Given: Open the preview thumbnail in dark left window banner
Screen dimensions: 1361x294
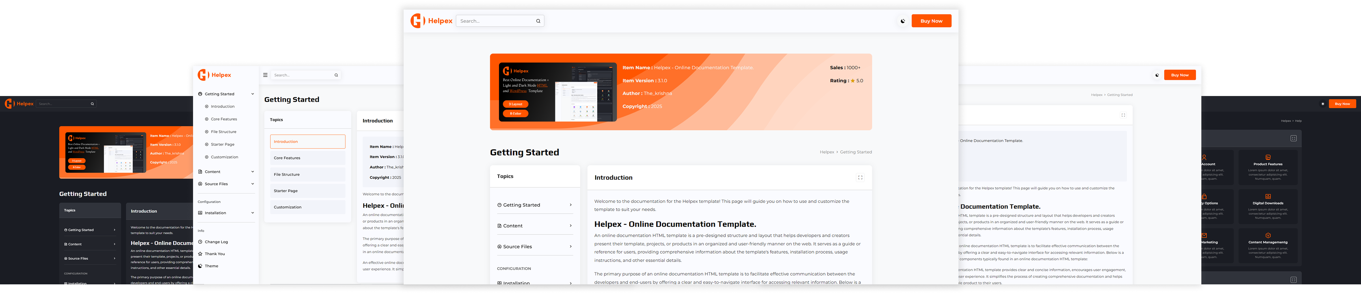Looking at the screenshot, I should click(x=105, y=153).
